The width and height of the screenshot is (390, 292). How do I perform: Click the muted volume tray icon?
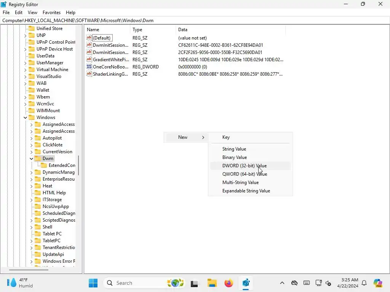point(328,283)
